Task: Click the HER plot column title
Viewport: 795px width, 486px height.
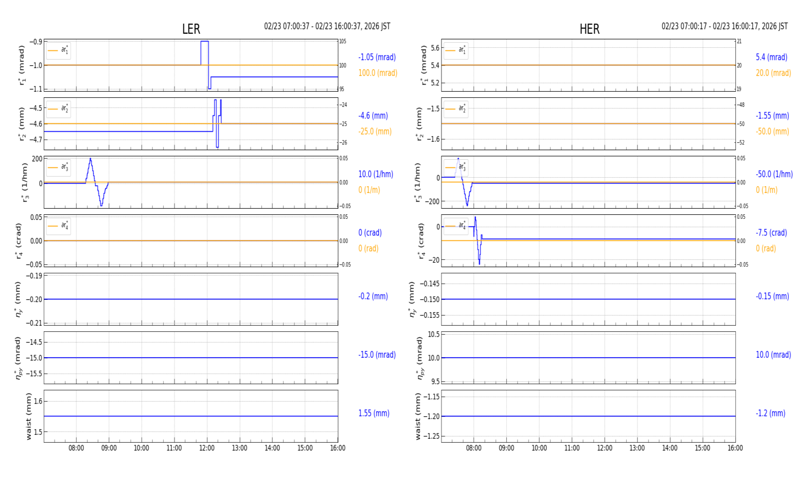Action: (589, 29)
